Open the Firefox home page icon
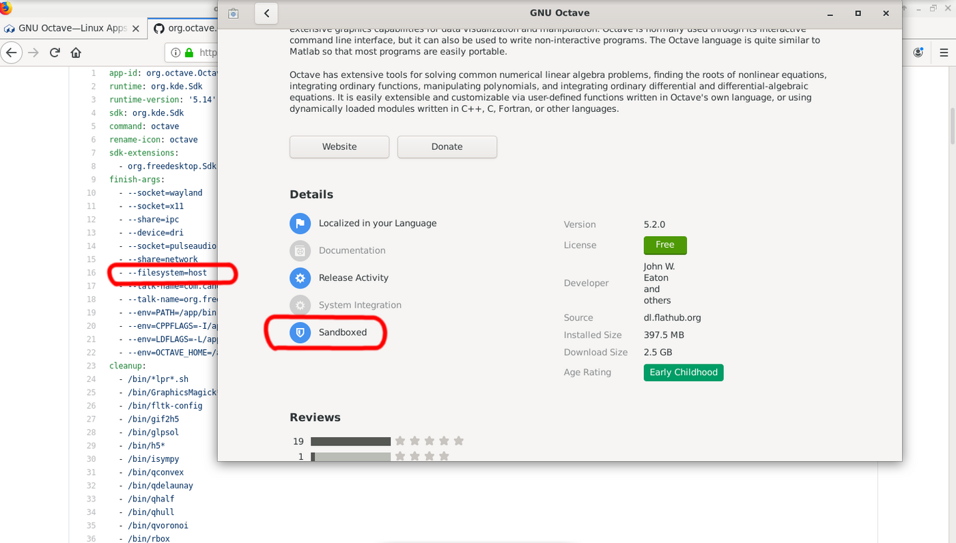Viewport: 956px width, 543px height. 75,52
